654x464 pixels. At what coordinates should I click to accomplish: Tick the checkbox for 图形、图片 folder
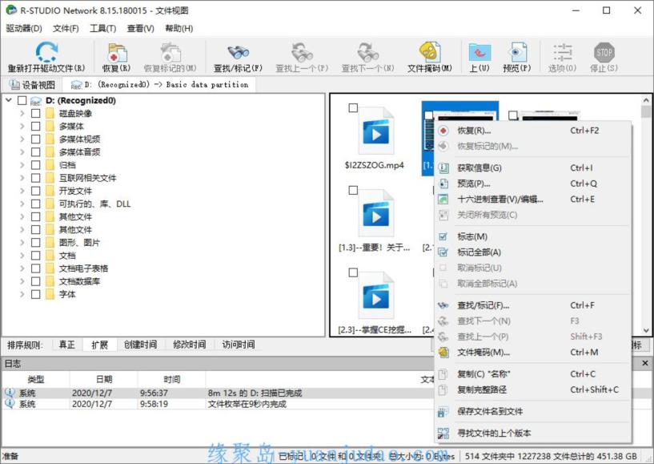(x=36, y=243)
